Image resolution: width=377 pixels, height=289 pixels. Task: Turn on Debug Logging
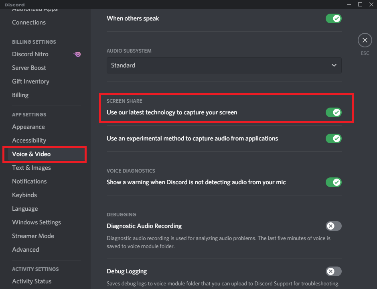click(x=333, y=271)
